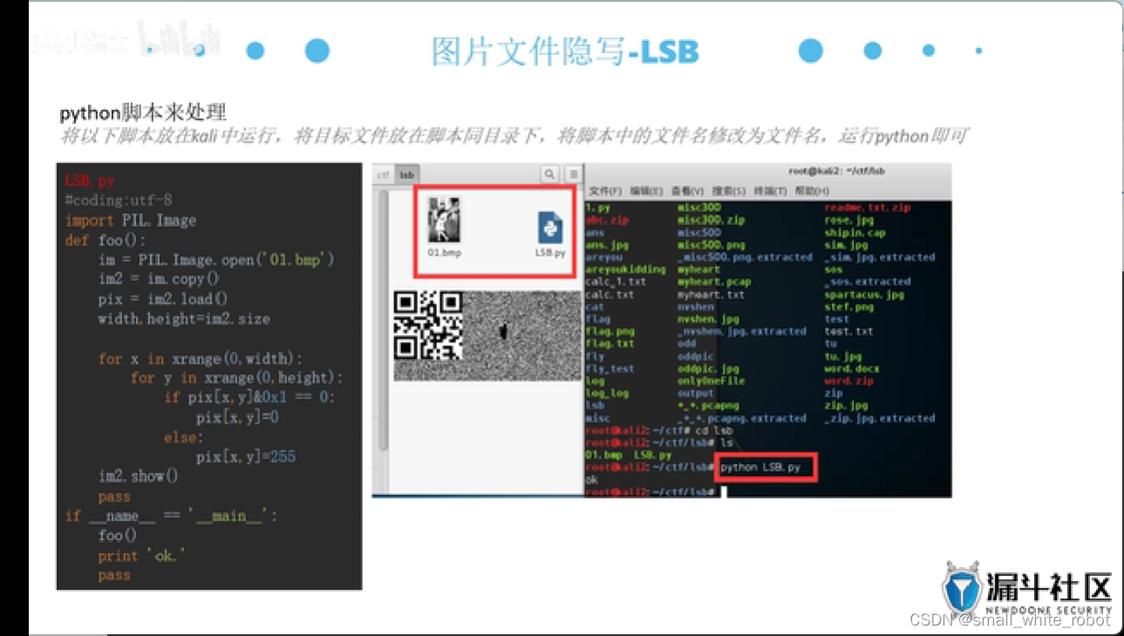Click the 'ok' output line in terminal
The width and height of the screenshot is (1124, 636).
point(592,480)
